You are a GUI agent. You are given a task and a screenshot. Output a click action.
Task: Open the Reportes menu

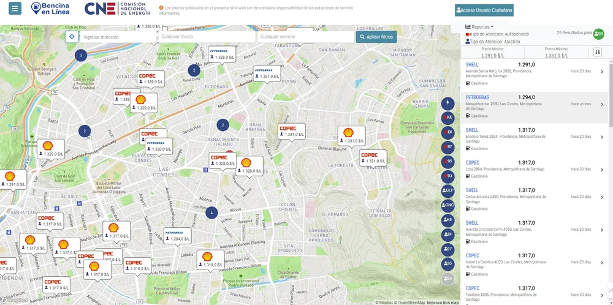pos(479,27)
